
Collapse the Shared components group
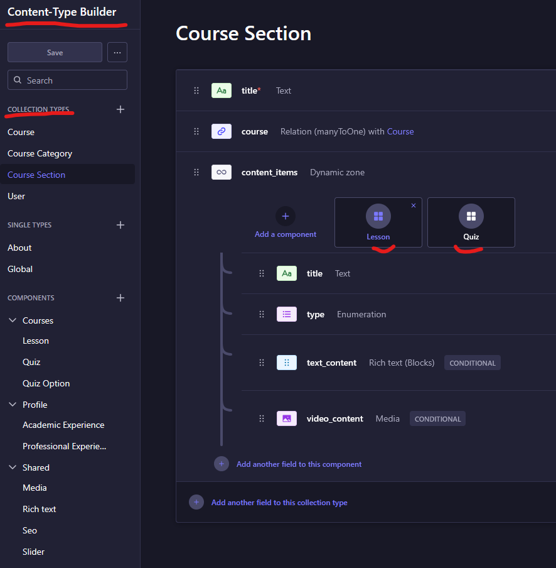click(13, 467)
